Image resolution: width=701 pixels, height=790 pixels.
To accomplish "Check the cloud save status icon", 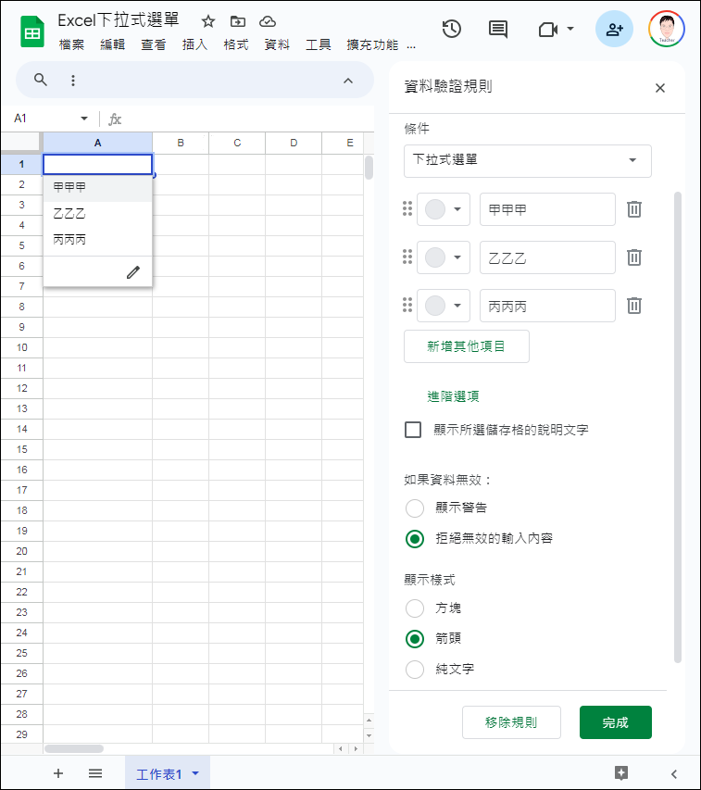I will click(268, 21).
